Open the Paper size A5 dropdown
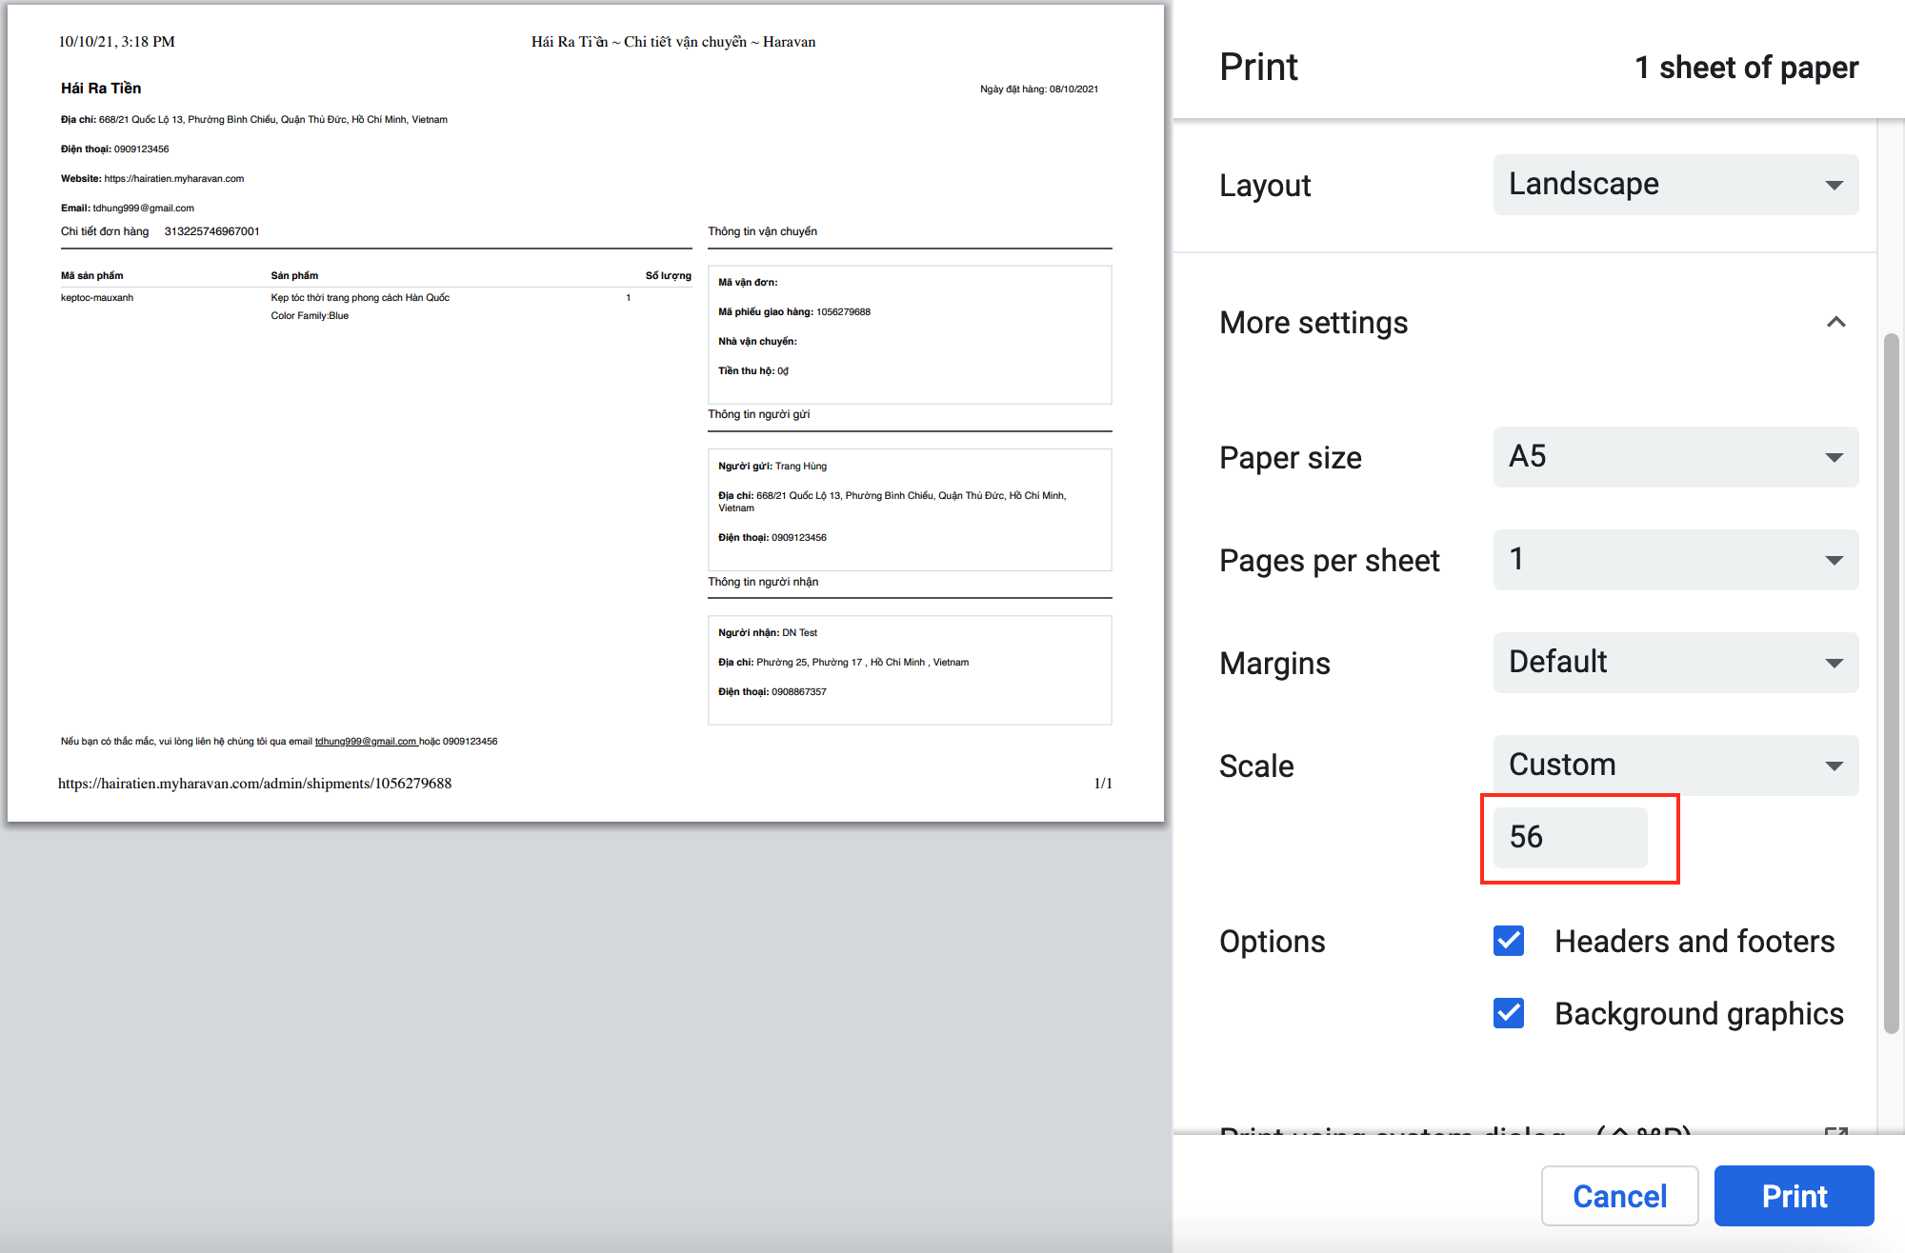Screen dimensions: 1905x1253 [1674, 457]
